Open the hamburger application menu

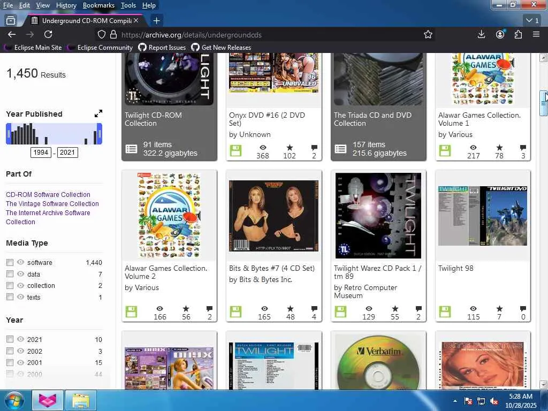[536, 34]
